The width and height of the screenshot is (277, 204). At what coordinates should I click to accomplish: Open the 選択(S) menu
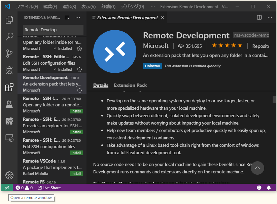pos(69,6)
